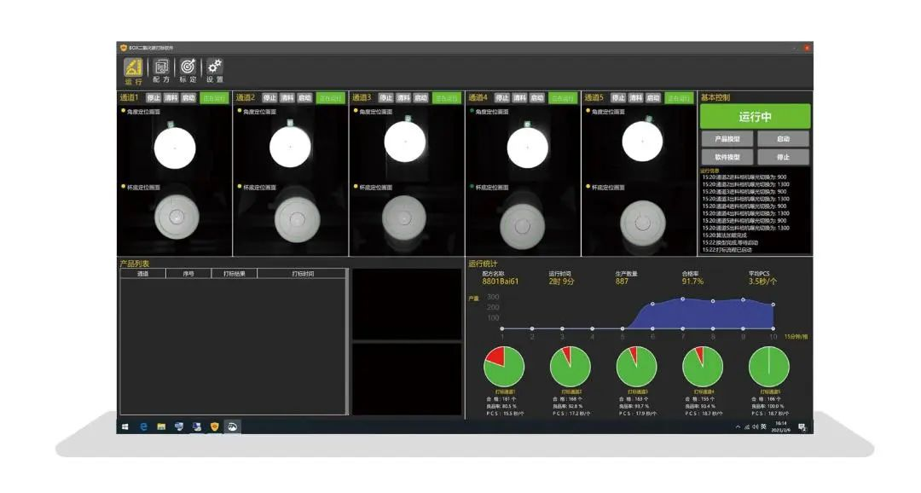This screenshot has width=921, height=493.
Task: Click the large green 运行中 button
Action: (755, 117)
